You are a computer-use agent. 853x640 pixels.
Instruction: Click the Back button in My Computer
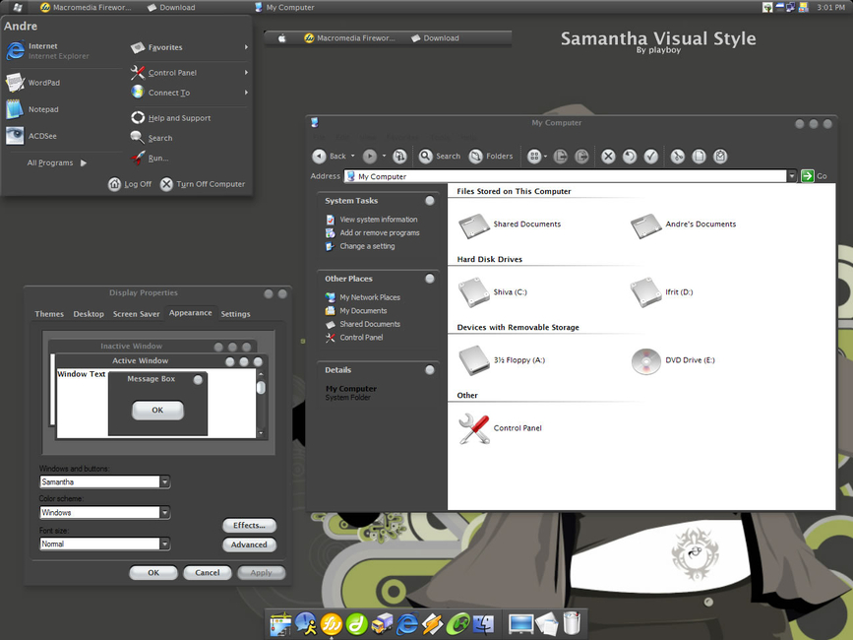330,157
